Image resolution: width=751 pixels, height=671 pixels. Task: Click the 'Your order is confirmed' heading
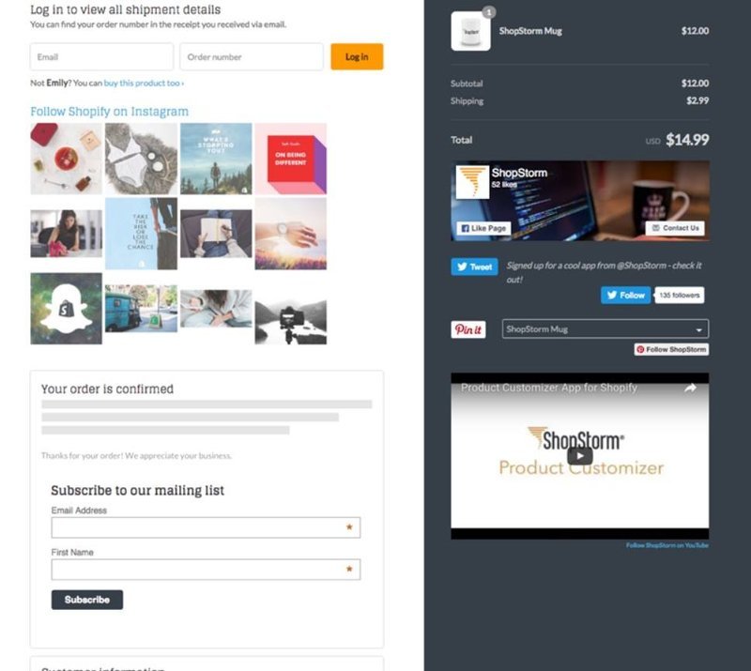pos(107,389)
